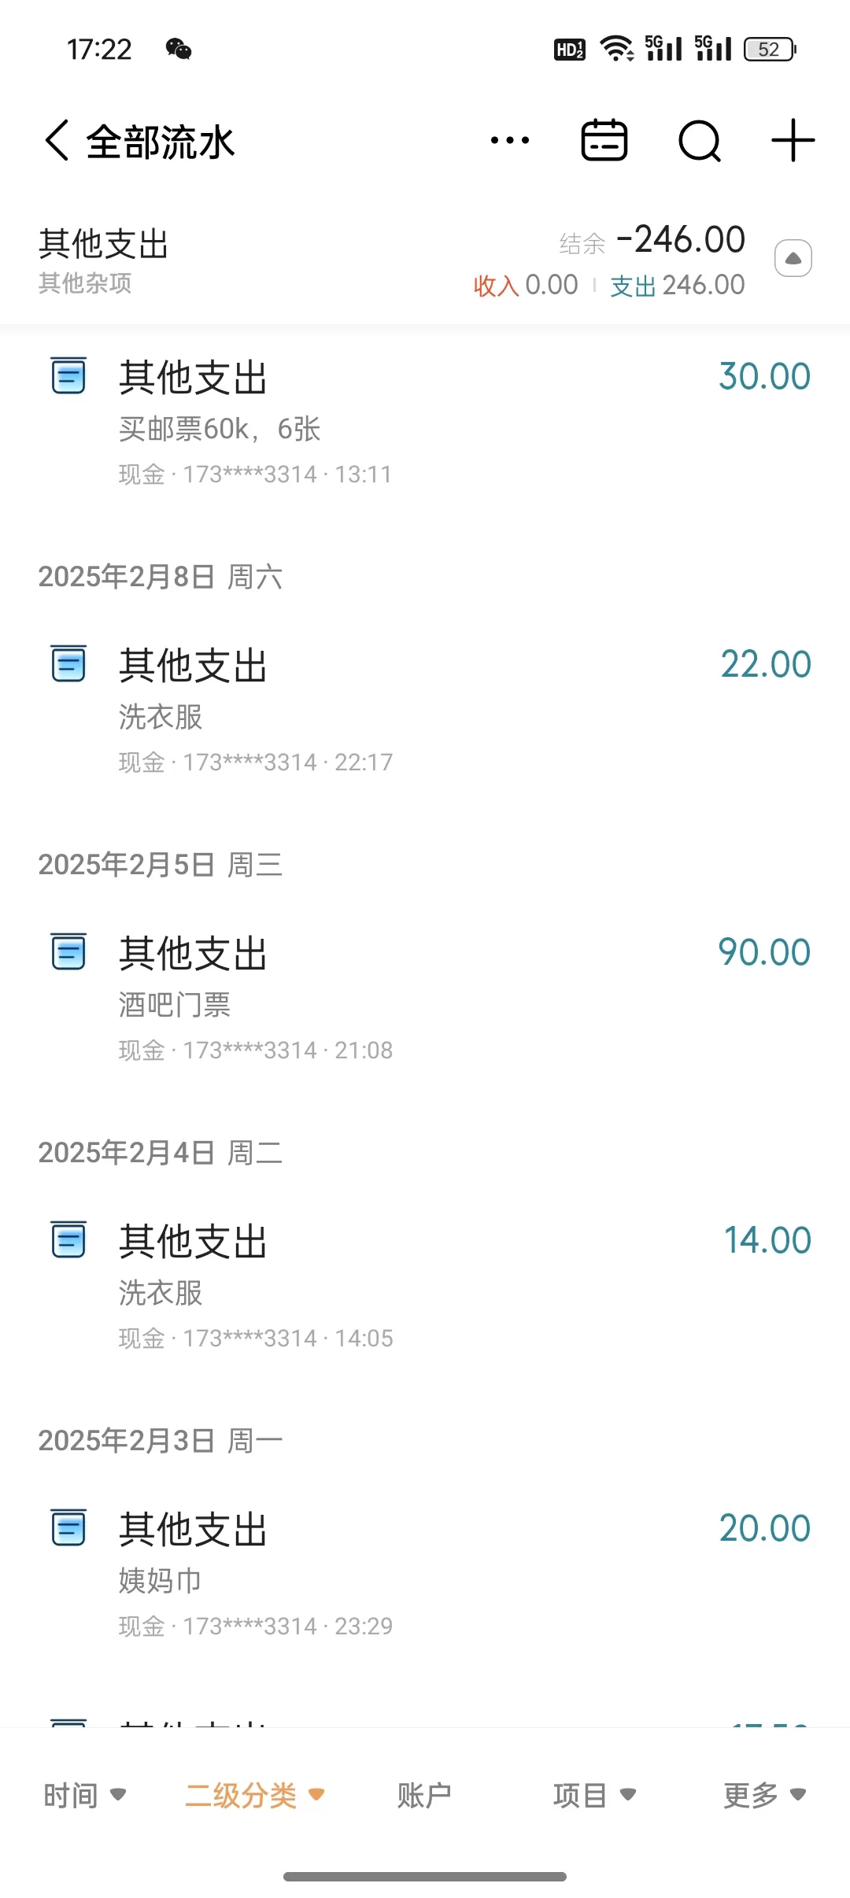Image resolution: width=850 pixels, height=1898 pixels.
Task: Tap the search magnifier icon
Action: point(699,142)
